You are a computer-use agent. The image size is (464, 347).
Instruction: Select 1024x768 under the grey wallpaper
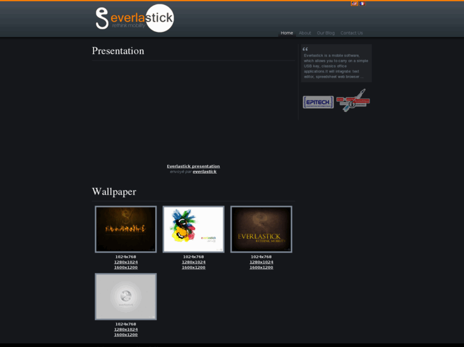pos(126,324)
